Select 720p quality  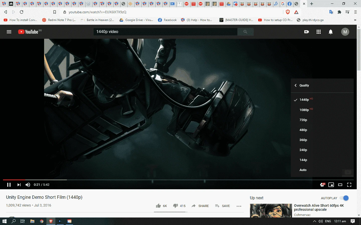point(322,120)
